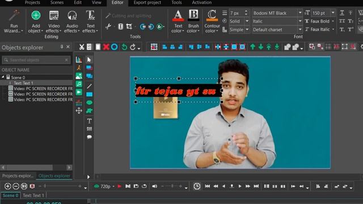Switch to Projects explorer tab
The height and width of the screenshot is (204, 363).
pyautogui.click(x=18, y=176)
